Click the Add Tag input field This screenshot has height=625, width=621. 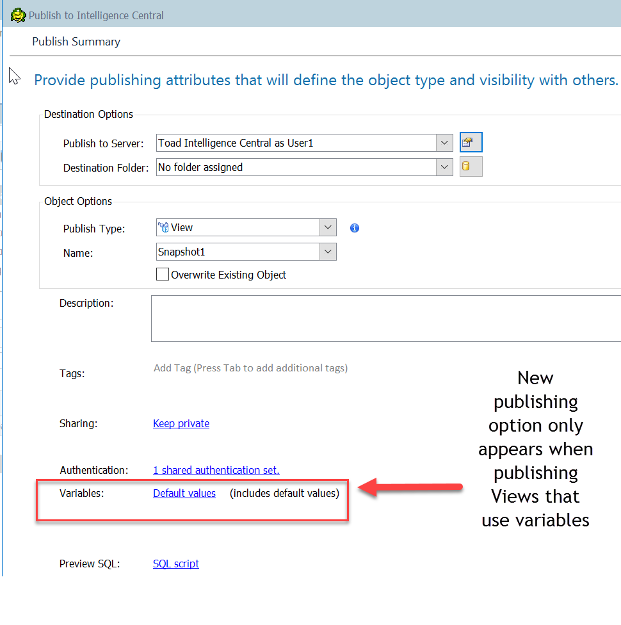coord(251,368)
